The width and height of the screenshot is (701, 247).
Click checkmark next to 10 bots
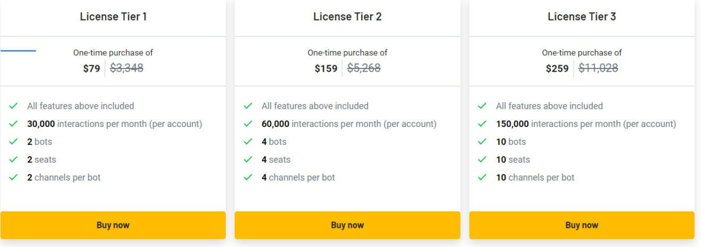(x=482, y=142)
